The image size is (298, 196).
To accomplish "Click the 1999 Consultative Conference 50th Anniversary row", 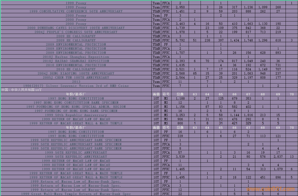I will click(76, 11).
